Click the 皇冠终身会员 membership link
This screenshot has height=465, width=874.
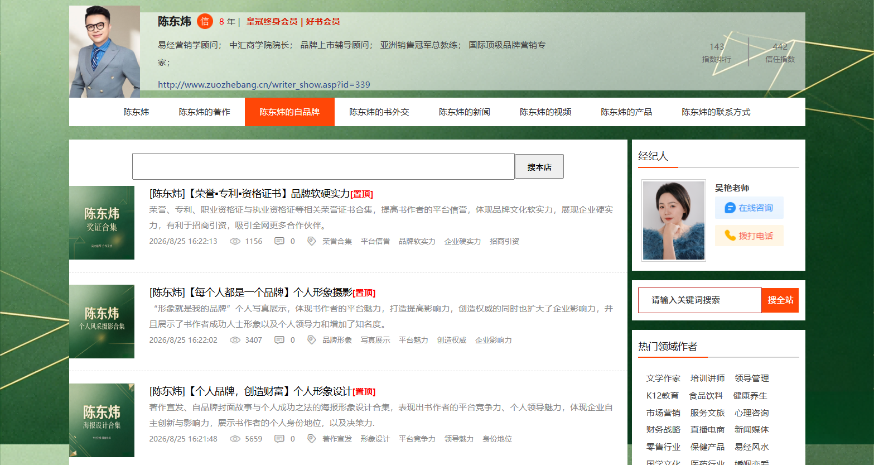(272, 22)
